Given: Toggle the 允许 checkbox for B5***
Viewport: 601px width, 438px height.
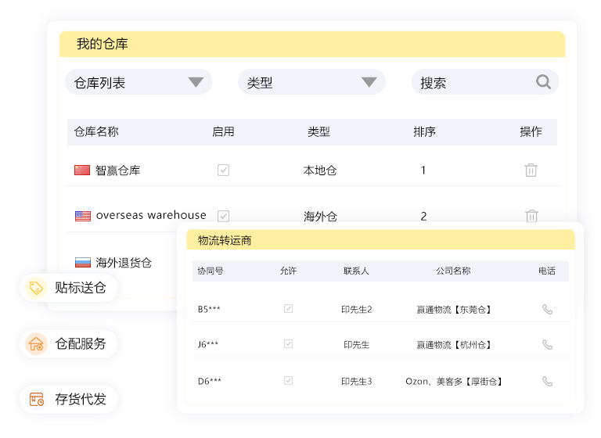Looking at the screenshot, I should tap(288, 309).
